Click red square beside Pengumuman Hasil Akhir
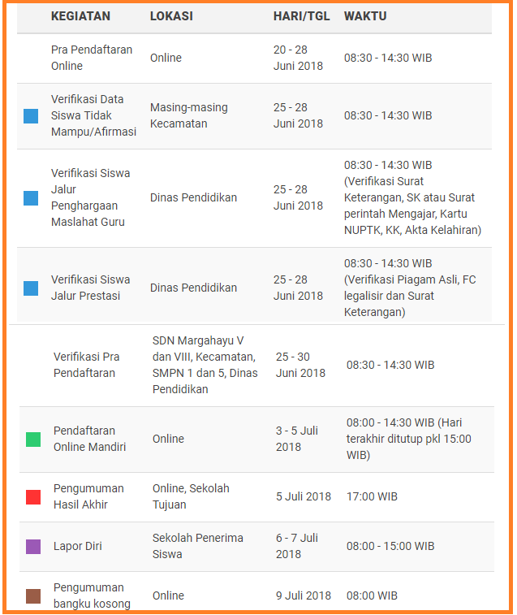517x615 pixels. 33,497
